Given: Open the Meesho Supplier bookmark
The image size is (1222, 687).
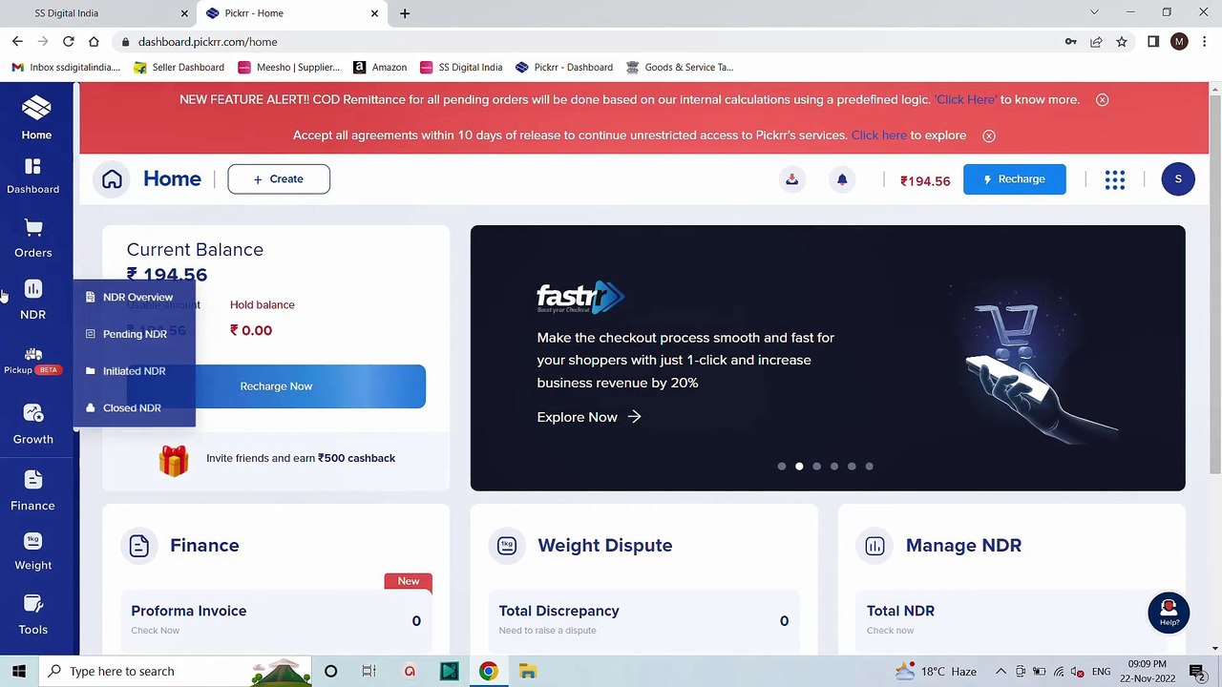Looking at the screenshot, I should 288,68.
